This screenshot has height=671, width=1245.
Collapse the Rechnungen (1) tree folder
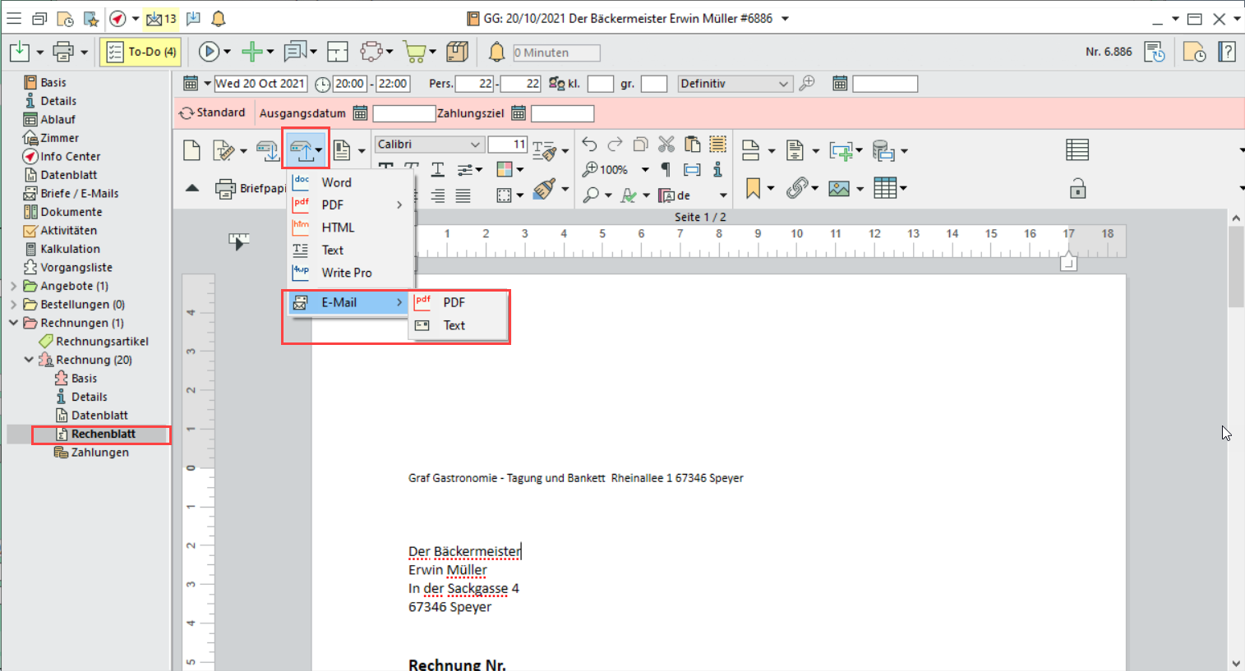coord(13,323)
